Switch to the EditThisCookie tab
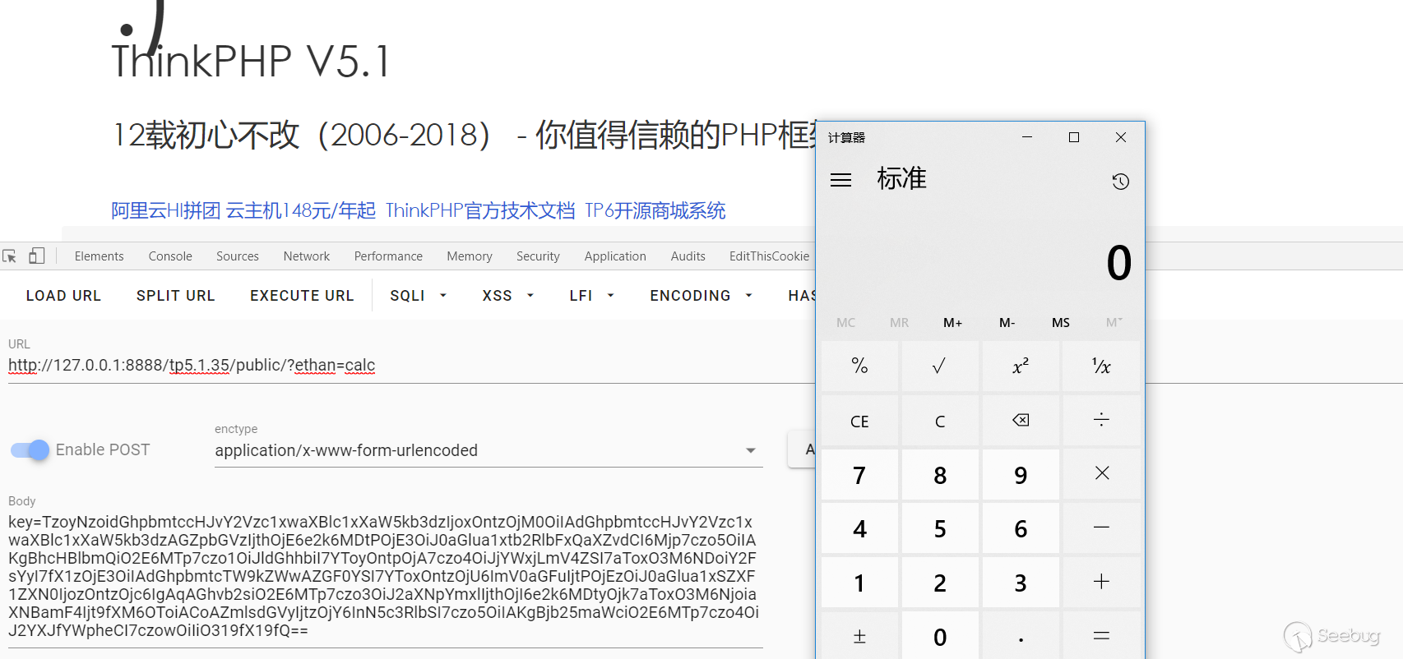This screenshot has width=1403, height=659. 769,256
